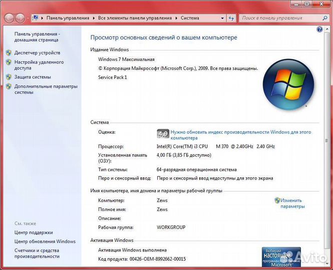Open Панель управления - домашняя страница
Viewport: 333px width, 270px height.
tap(37, 37)
